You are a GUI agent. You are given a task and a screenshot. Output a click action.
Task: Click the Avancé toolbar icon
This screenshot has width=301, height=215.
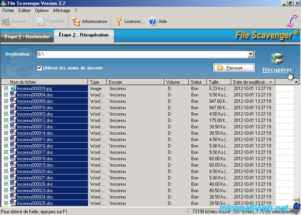coord(6,21)
